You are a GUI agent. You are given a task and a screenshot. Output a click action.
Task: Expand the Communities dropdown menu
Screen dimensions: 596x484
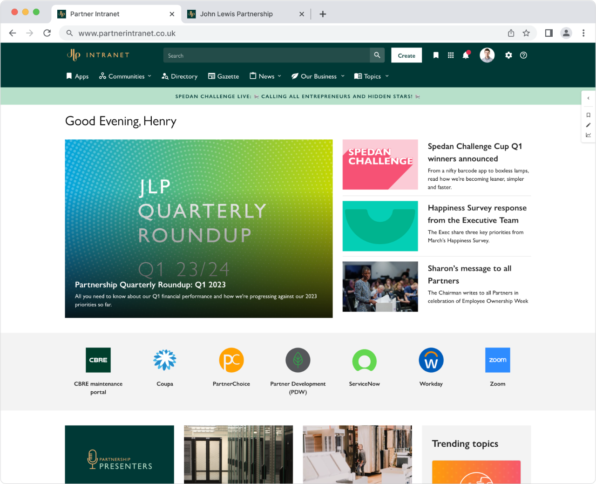[125, 76]
